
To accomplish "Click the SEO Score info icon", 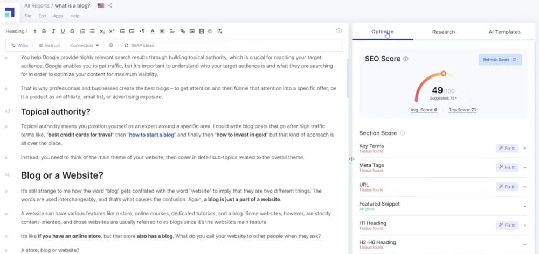I will (406, 59).
